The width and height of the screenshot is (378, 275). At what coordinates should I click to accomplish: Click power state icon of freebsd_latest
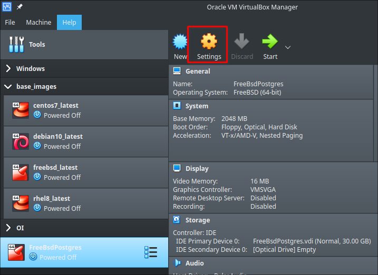[37, 177]
